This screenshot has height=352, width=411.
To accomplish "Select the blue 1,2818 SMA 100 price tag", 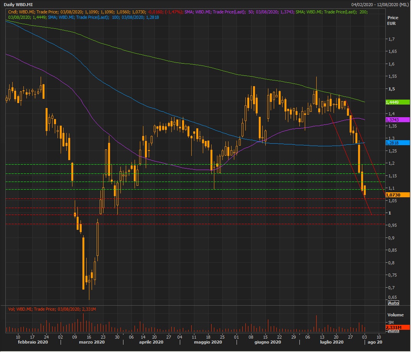I will pos(393,142).
